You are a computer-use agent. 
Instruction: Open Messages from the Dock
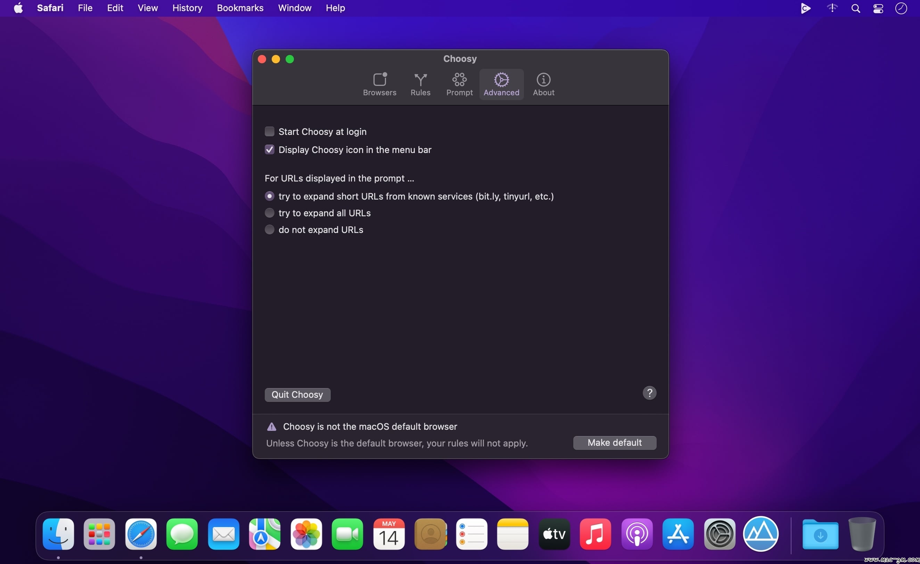pos(182,534)
